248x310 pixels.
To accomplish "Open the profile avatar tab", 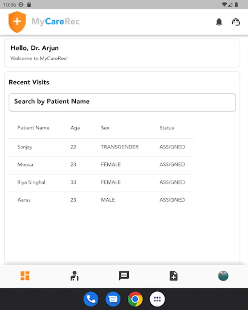I will (223, 276).
